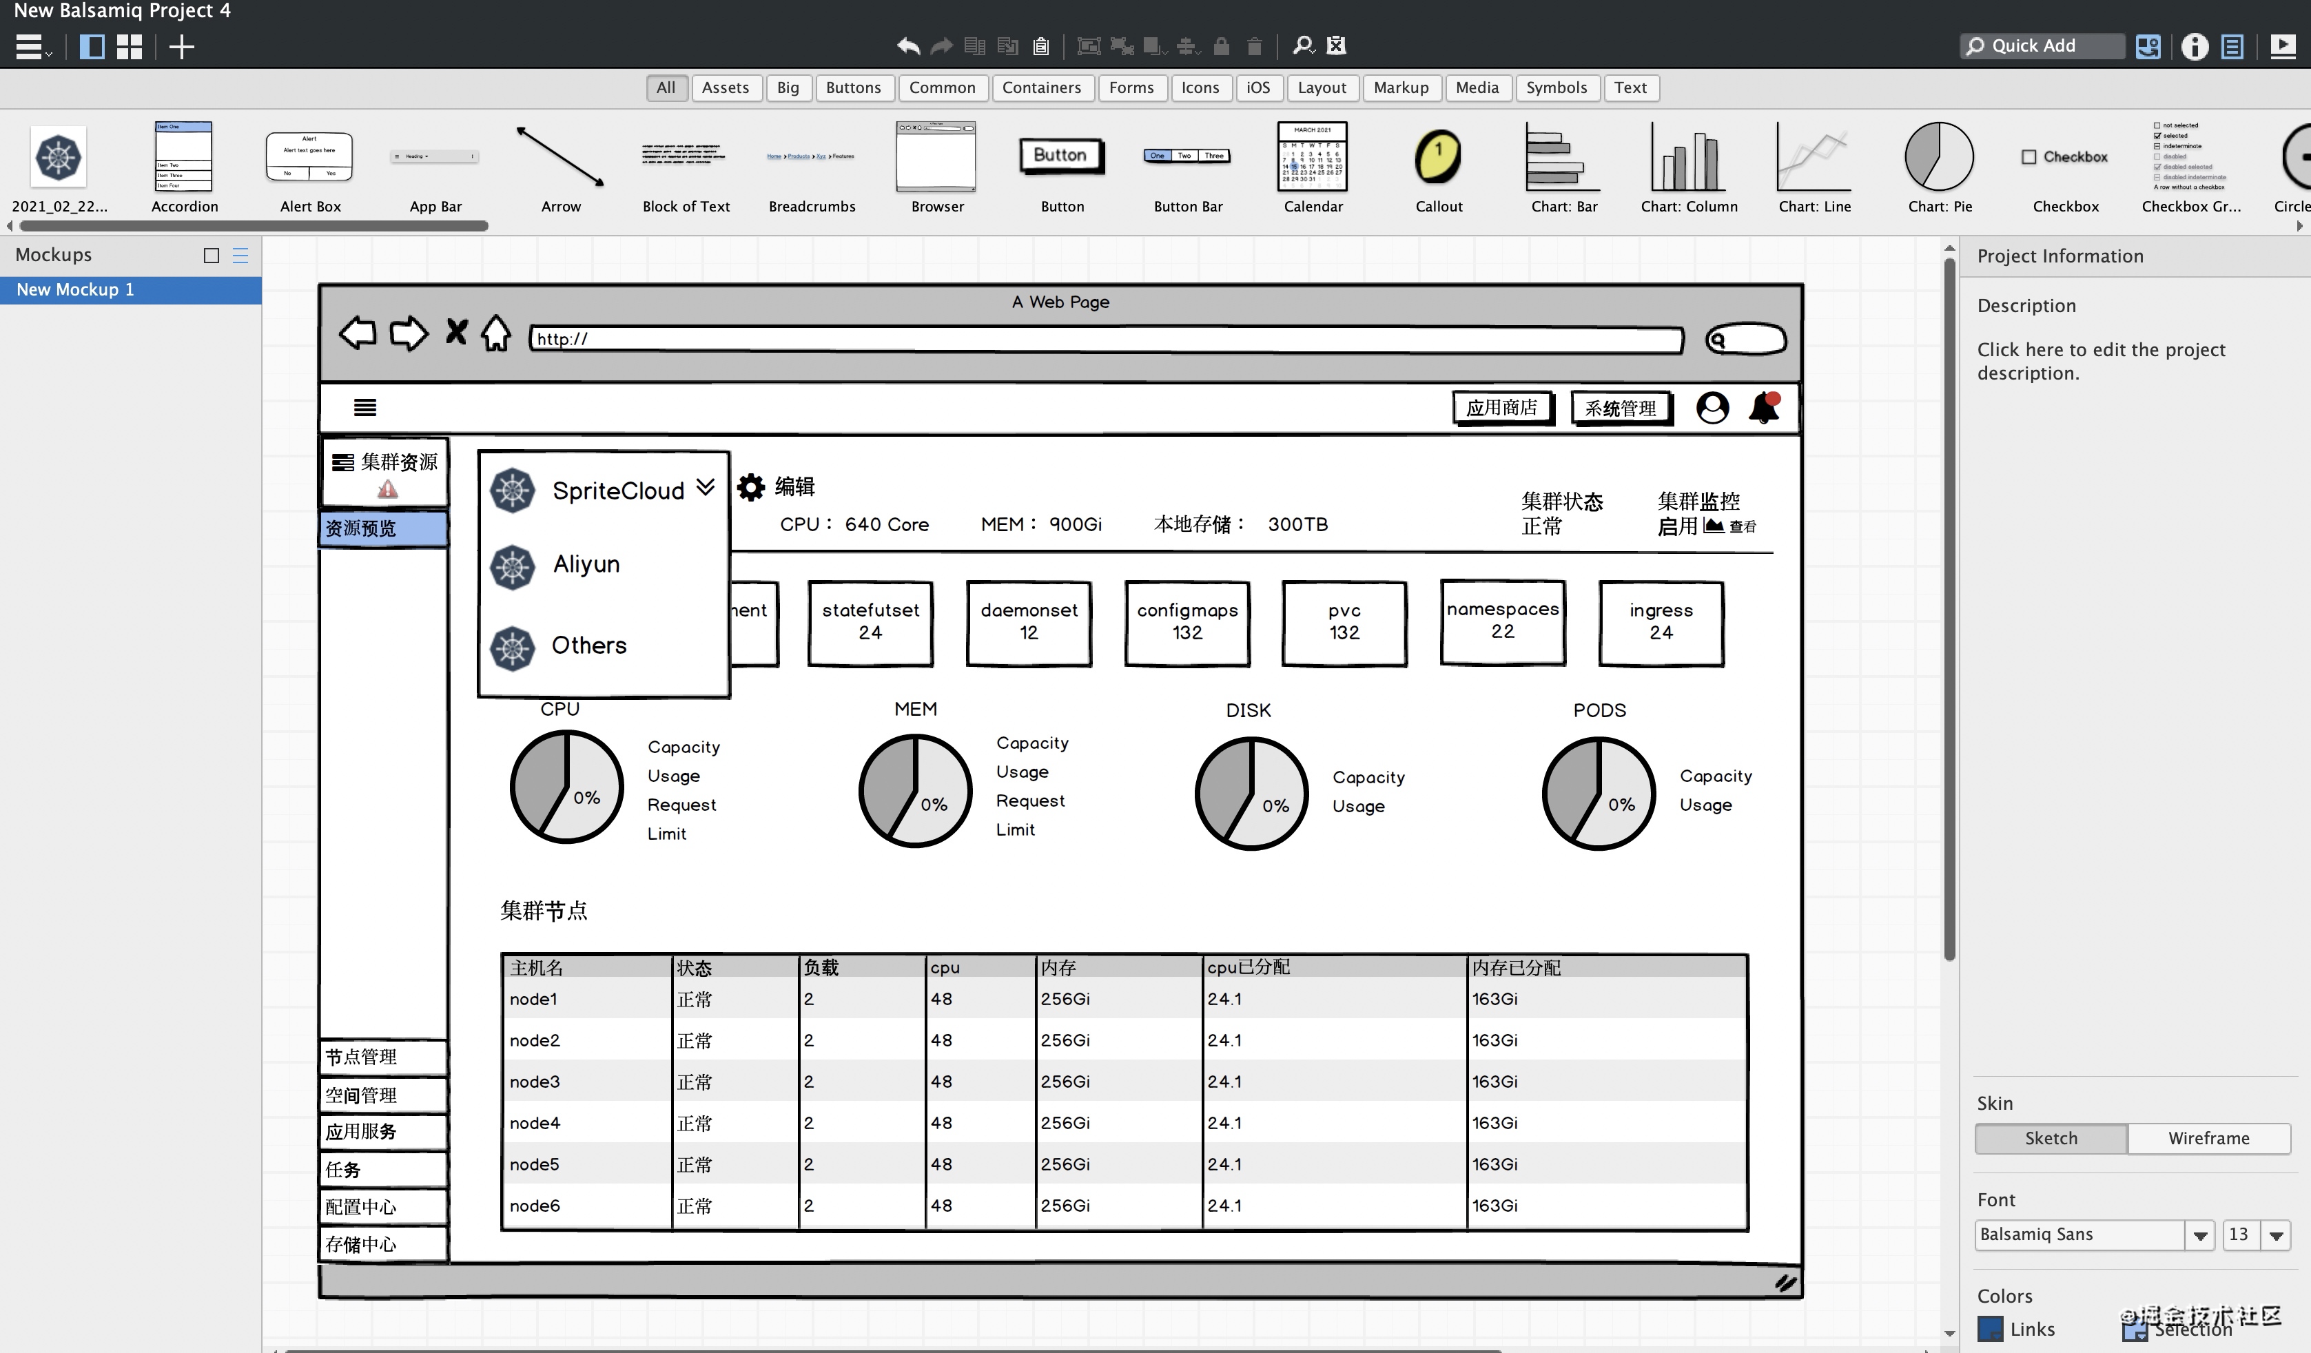2311x1353 pixels.
Task: Click the http:// address bar
Action: (x=1106, y=339)
